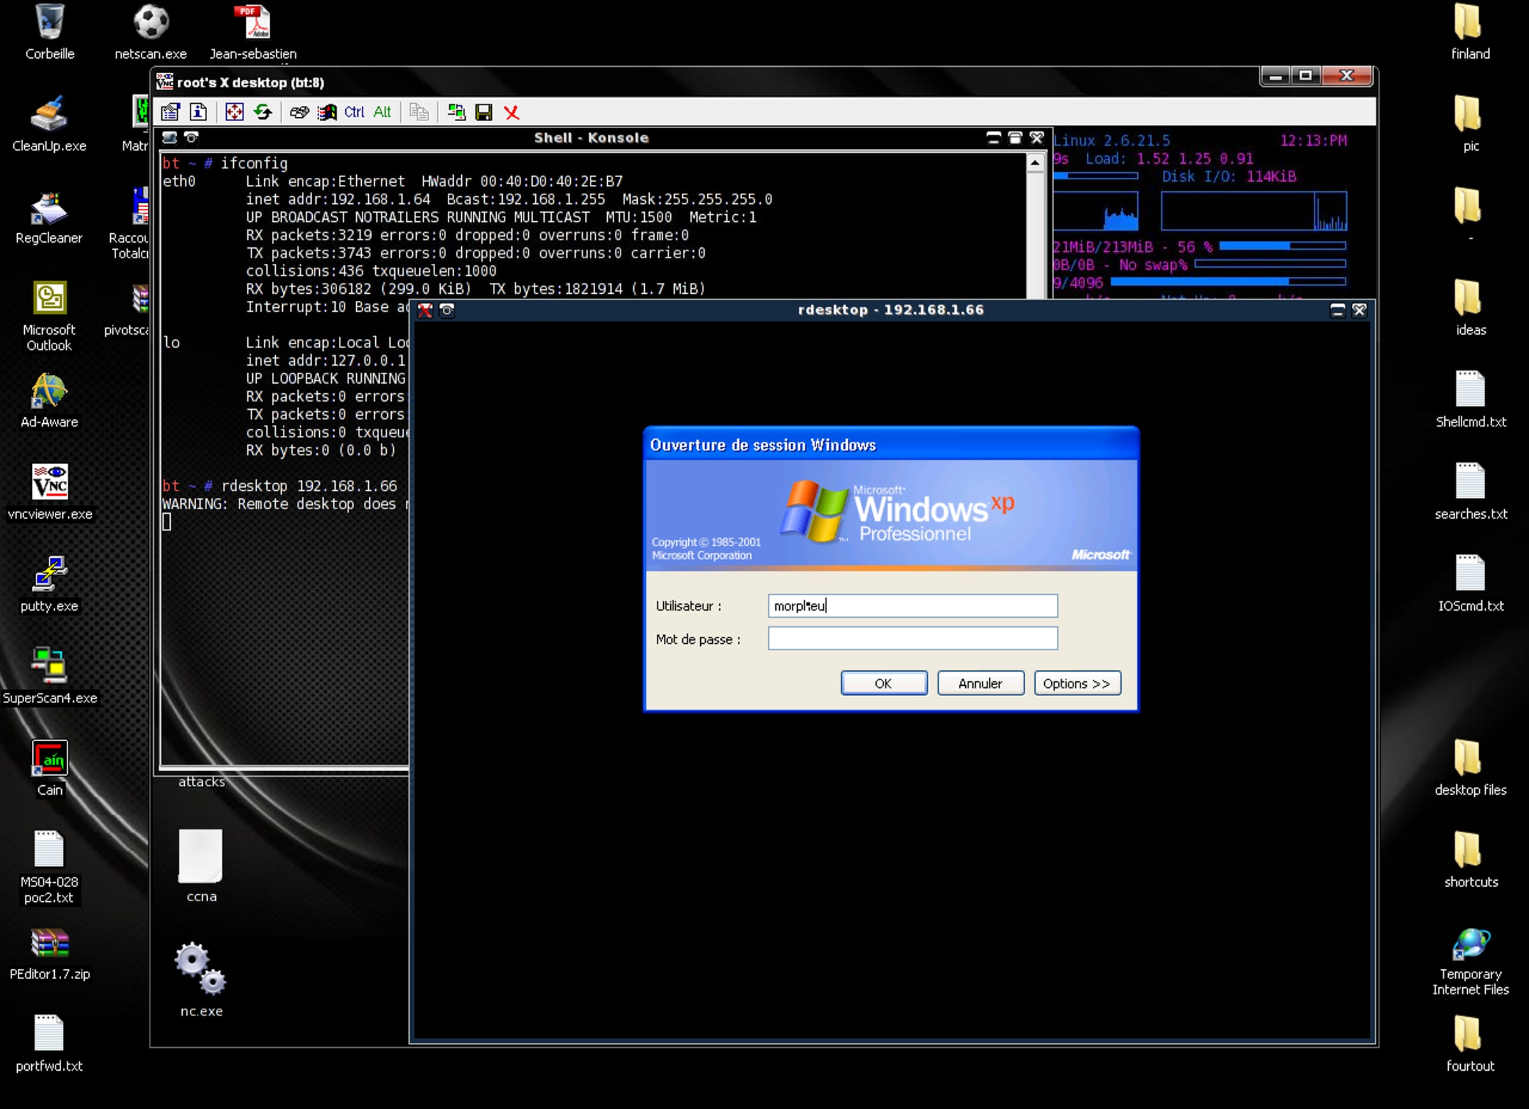
Task: Select SuperScan4.exe desktop icon
Action: click(50, 676)
